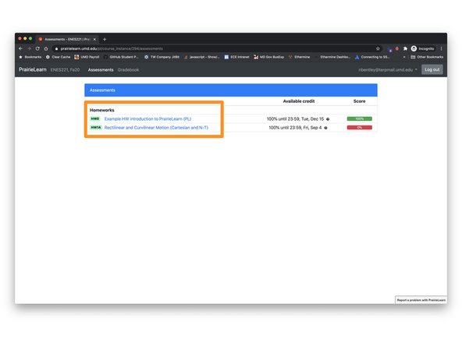Reload the page with the refresh icon

37,48
